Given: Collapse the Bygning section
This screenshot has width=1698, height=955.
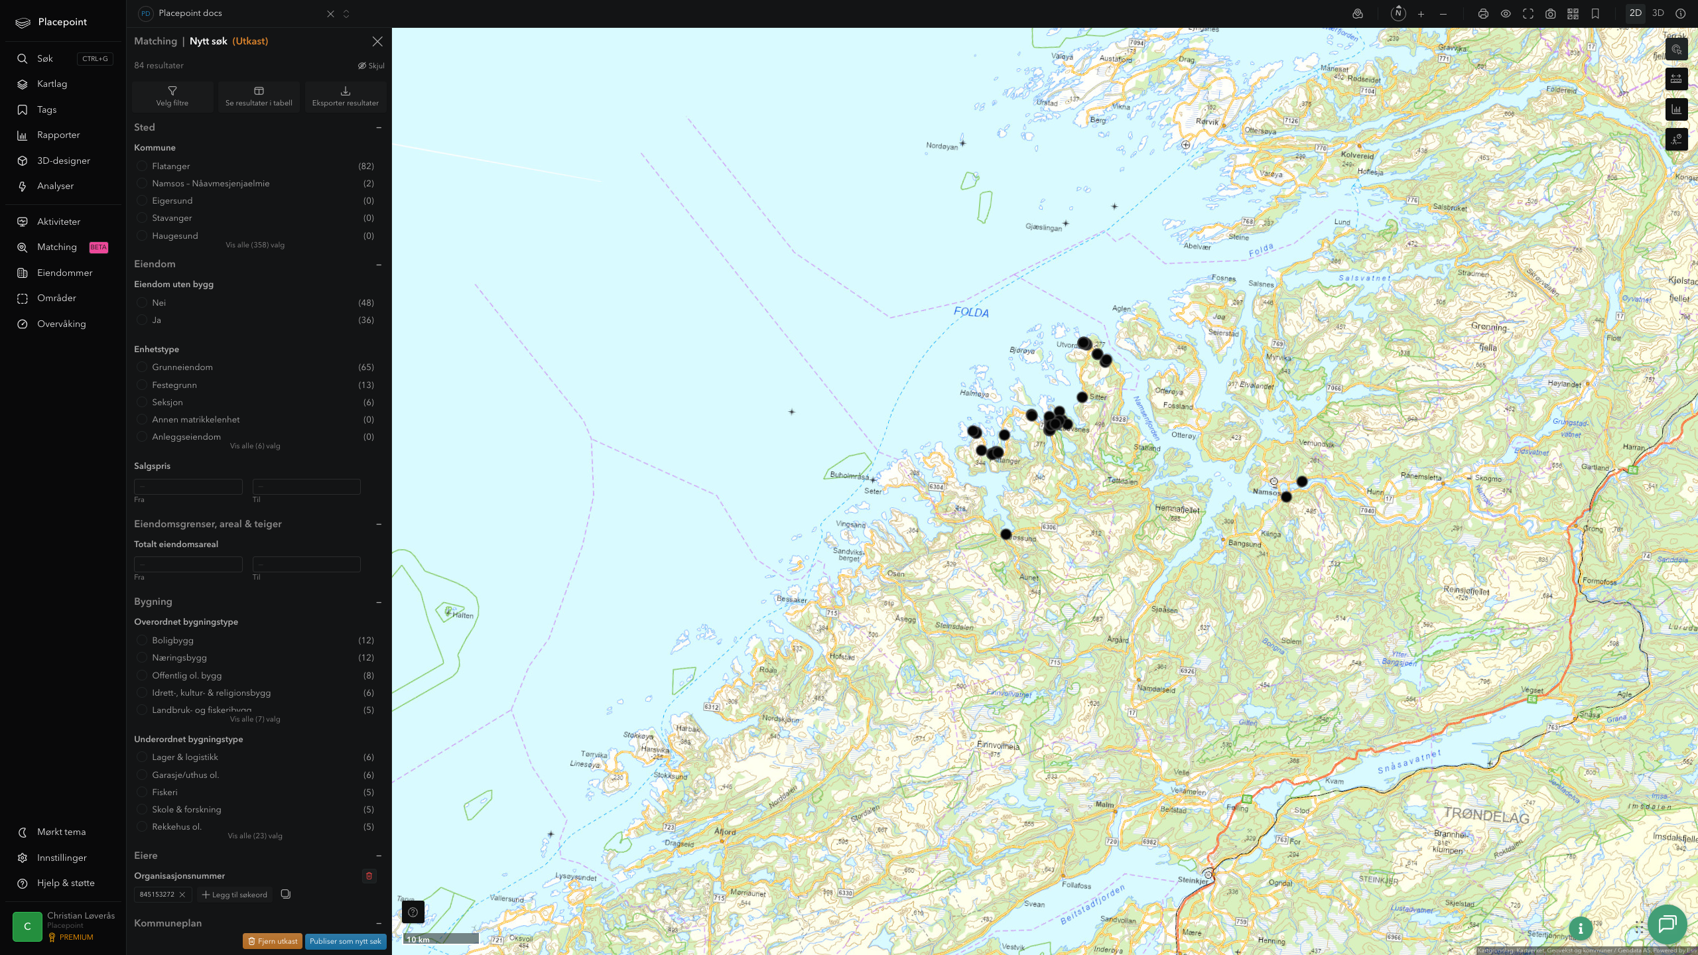Looking at the screenshot, I should 379,602.
